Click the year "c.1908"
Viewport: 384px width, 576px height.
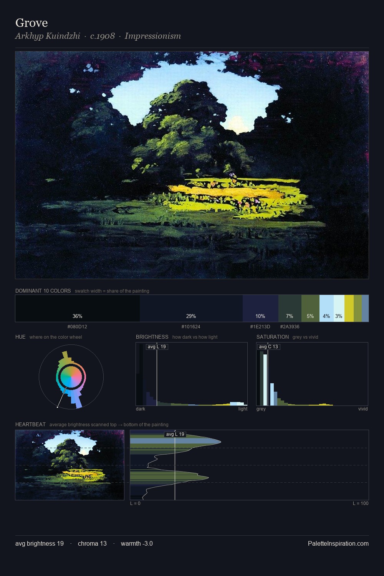click(x=103, y=36)
